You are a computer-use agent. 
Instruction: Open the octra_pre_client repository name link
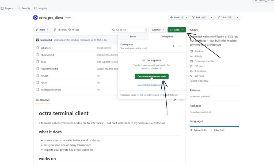tap(51, 18)
